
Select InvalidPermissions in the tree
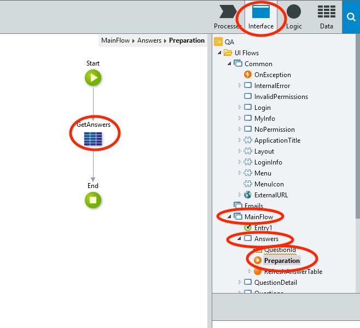click(281, 97)
